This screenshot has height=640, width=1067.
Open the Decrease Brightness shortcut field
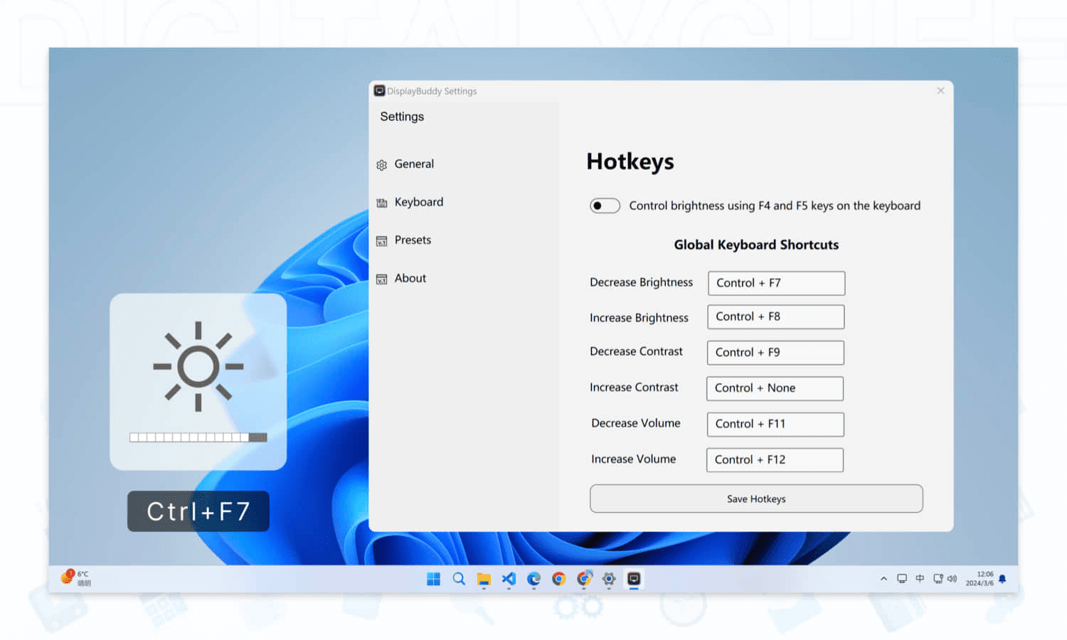click(x=776, y=283)
